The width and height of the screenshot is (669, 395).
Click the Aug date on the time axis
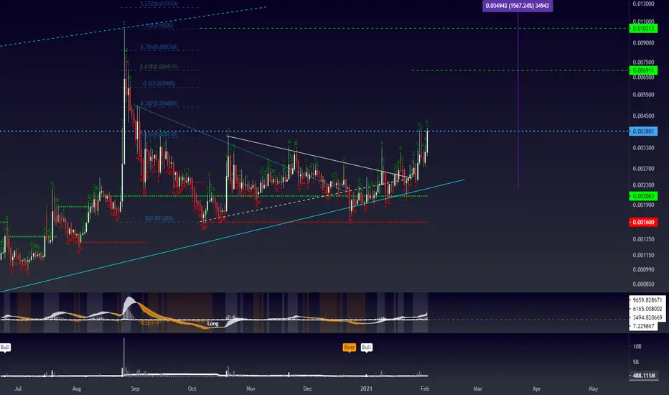76,389
